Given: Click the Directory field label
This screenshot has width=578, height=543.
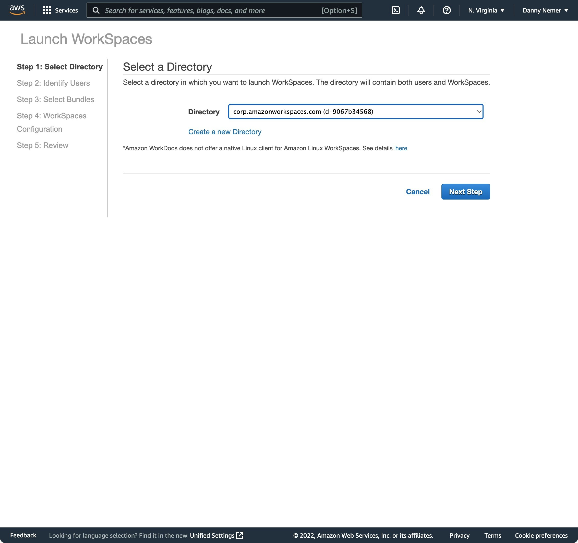Looking at the screenshot, I should tap(204, 112).
